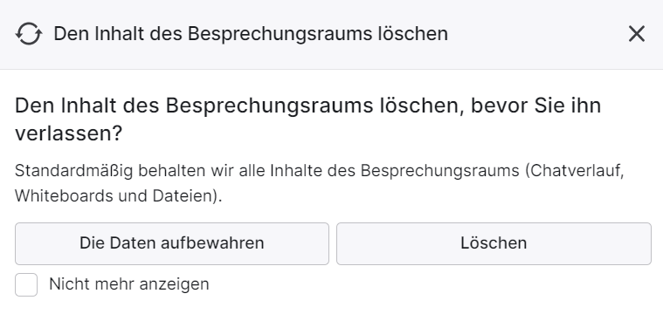Confirm deletion with the Löschen button
Image resolution: width=663 pixels, height=314 pixels.
coord(494,243)
